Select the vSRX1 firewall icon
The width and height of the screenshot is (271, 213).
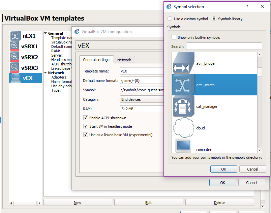[x=14, y=46]
